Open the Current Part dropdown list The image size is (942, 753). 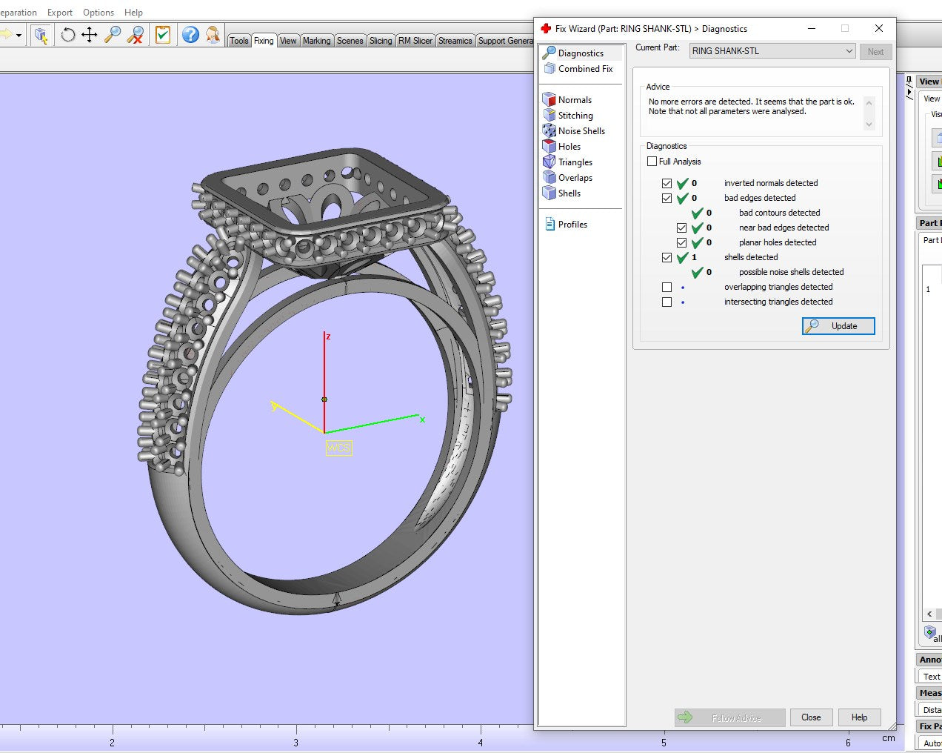click(849, 51)
